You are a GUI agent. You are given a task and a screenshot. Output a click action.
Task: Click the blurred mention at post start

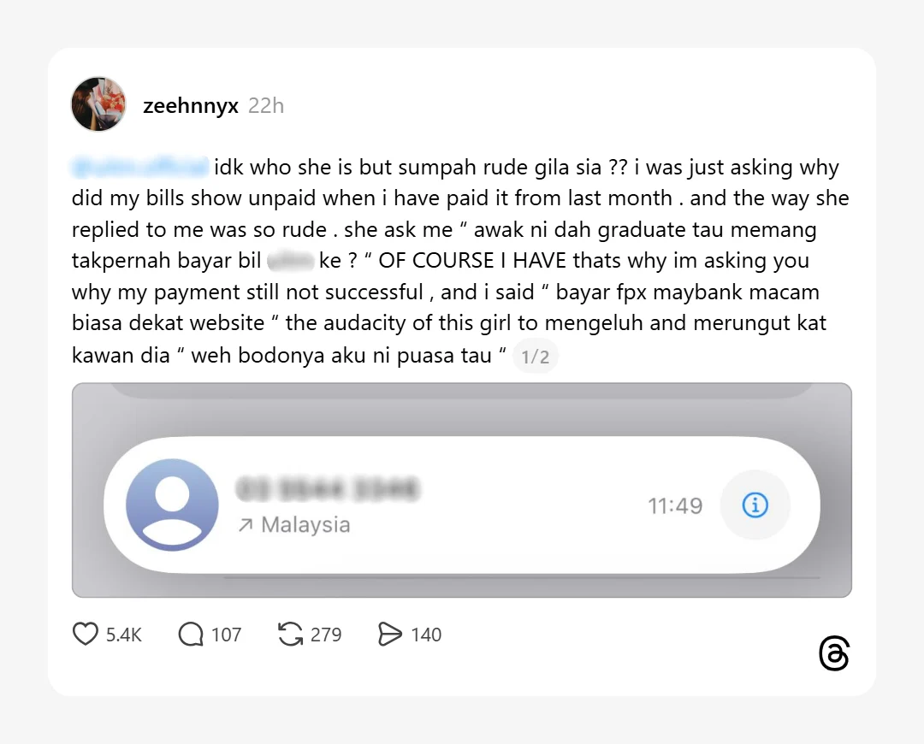tap(139, 168)
